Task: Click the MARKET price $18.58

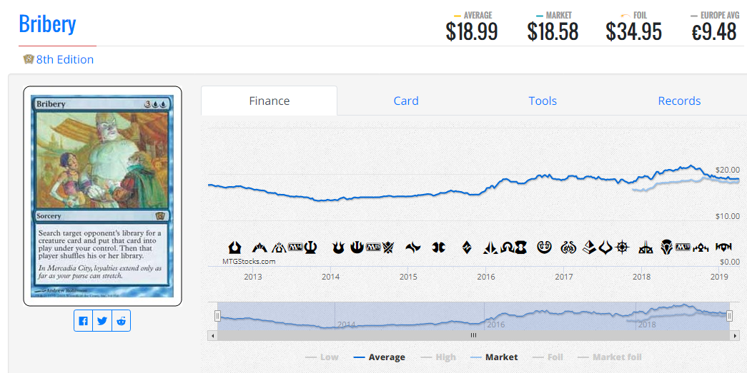Action: click(x=553, y=32)
